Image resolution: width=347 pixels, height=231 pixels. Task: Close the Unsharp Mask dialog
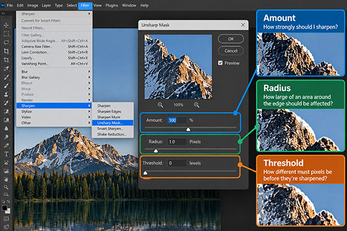pos(243,25)
